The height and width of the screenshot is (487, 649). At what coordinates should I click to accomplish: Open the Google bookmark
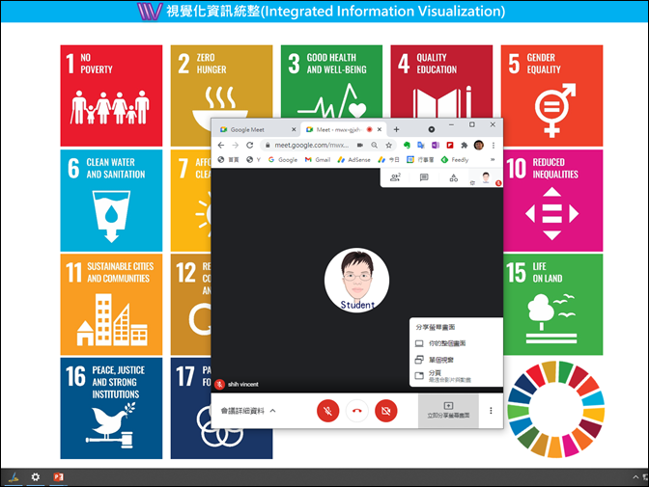tap(283, 159)
